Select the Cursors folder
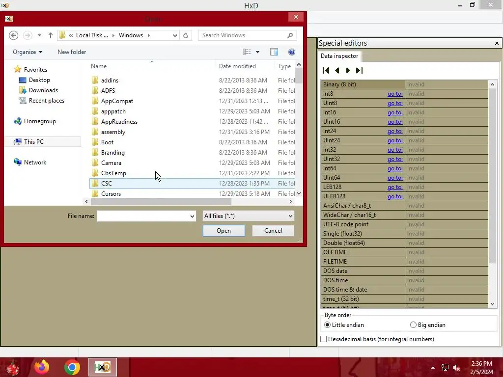This screenshot has height=377, width=503. point(192,193)
